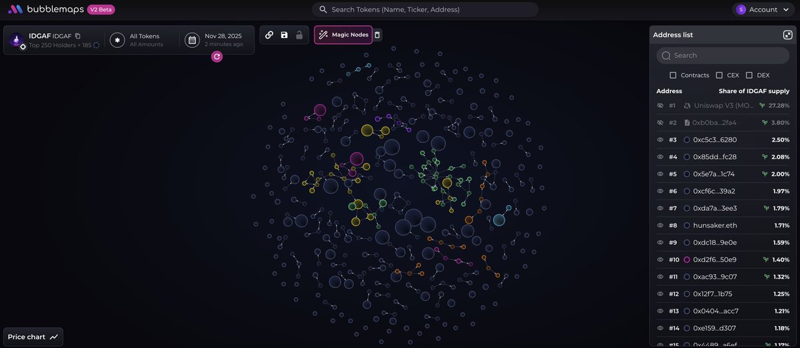Copy share link with chain-link icon

(x=269, y=35)
